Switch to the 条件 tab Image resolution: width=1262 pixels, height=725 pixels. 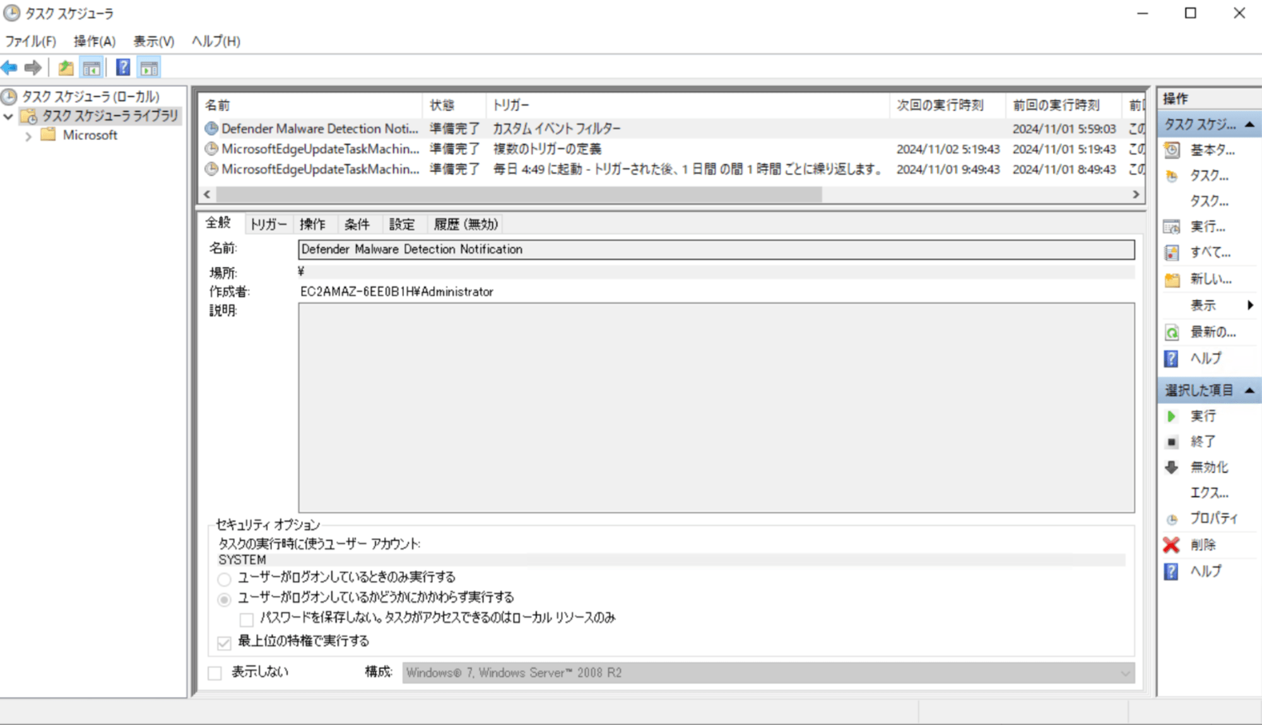pyautogui.click(x=357, y=224)
